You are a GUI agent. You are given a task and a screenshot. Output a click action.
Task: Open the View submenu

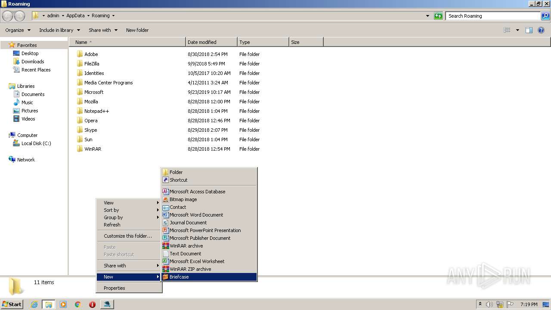129,203
